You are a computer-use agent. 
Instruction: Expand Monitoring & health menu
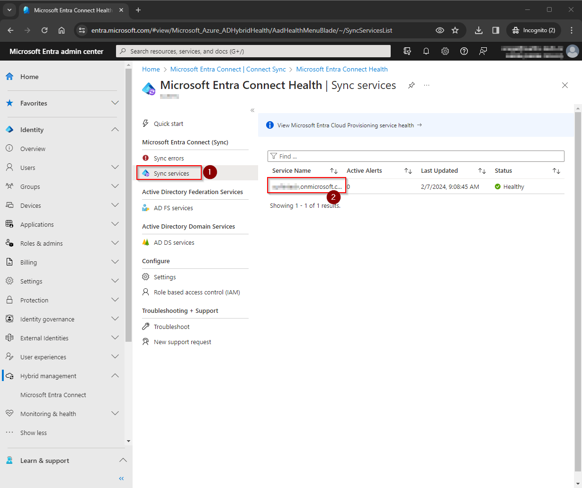coord(115,413)
